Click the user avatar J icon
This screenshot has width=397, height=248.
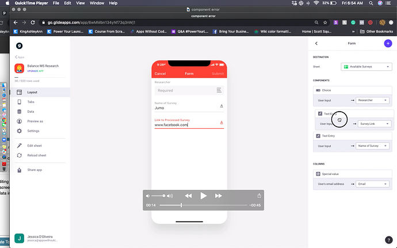pyautogui.click(x=19, y=238)
